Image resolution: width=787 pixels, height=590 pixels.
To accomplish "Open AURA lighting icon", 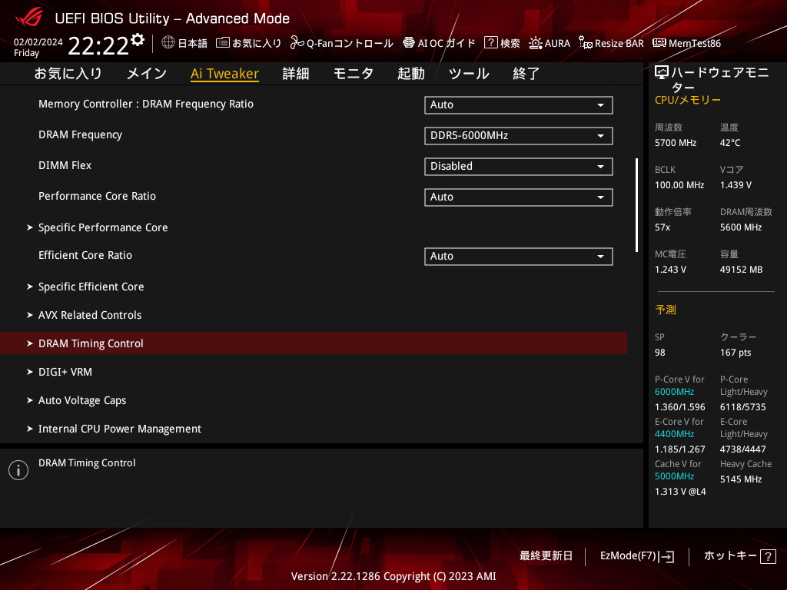I will pyautogui.click(x=536, y=43).
